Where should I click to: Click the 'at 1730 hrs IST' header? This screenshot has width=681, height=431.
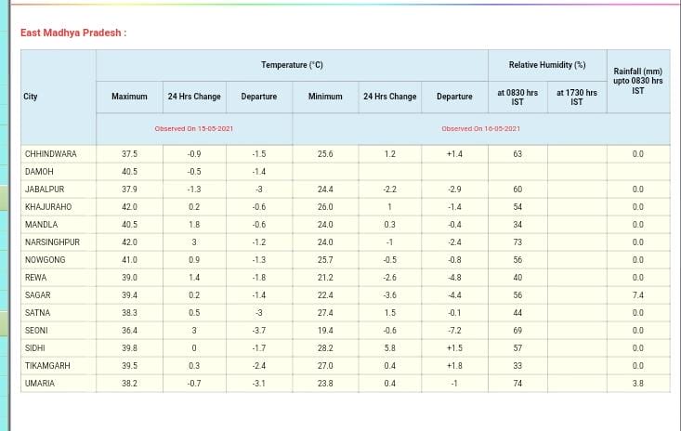tap(577, 97)
